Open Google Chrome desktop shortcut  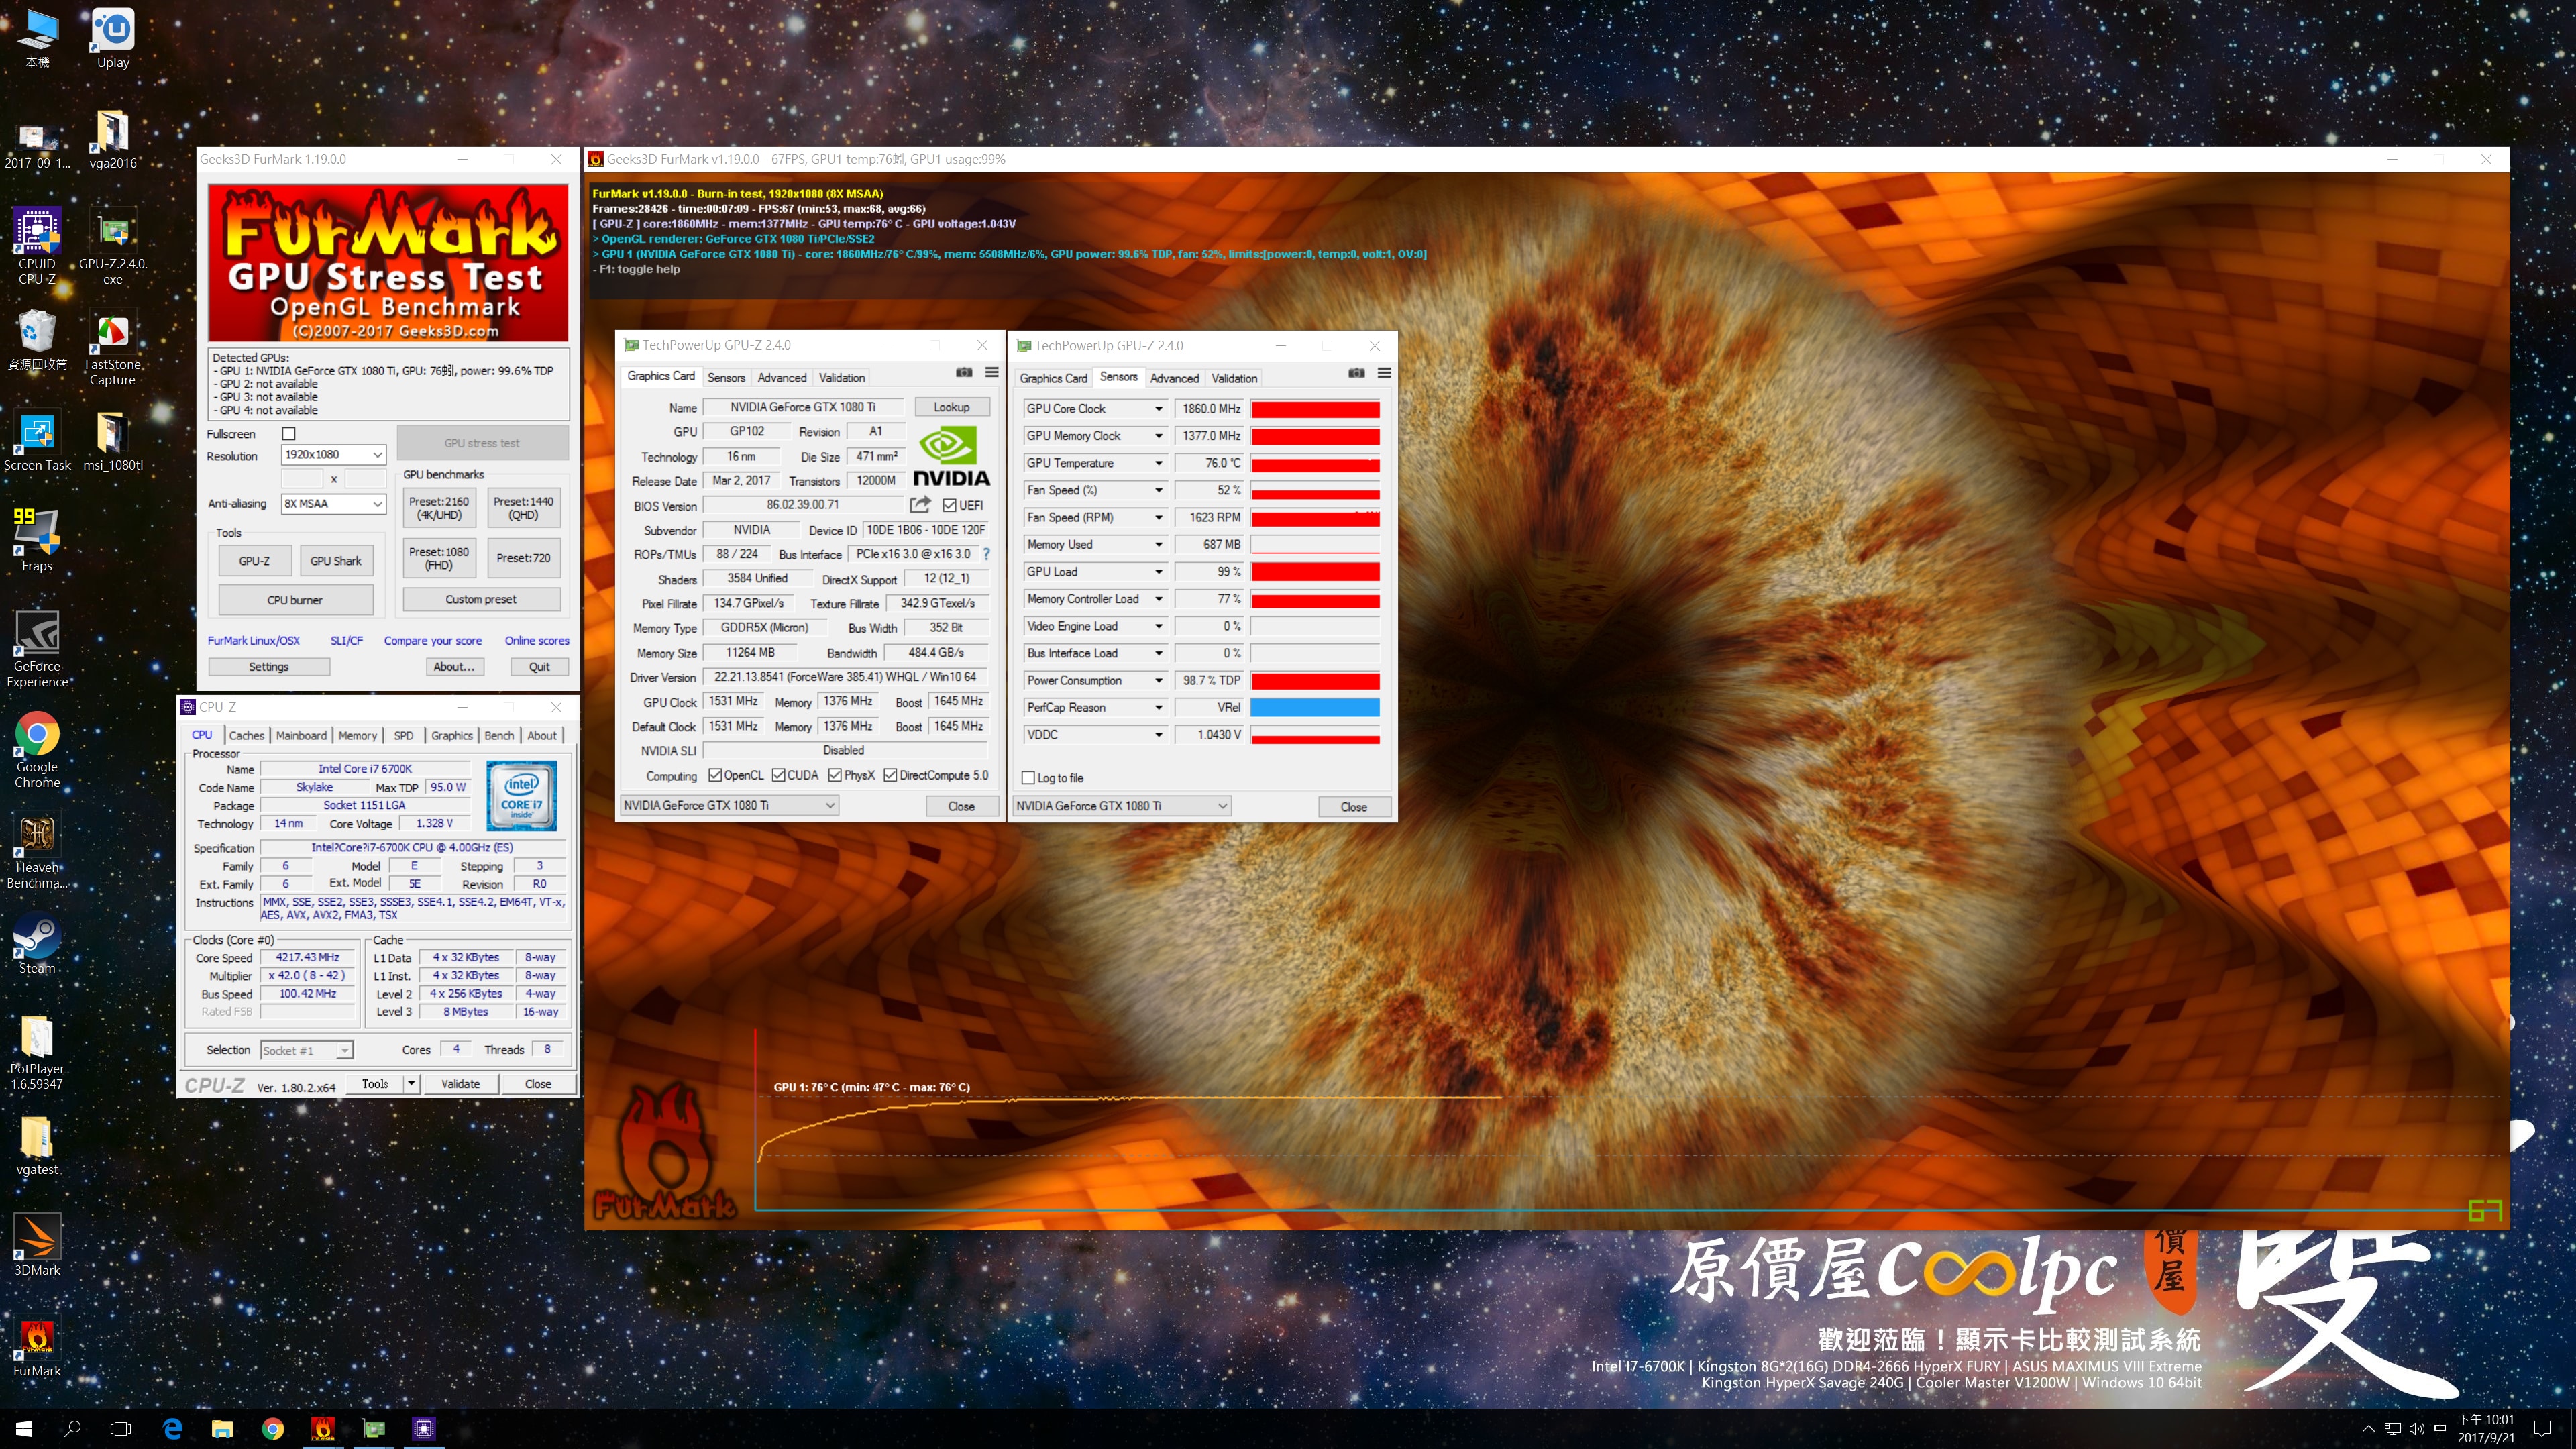(x=37, y=750)
